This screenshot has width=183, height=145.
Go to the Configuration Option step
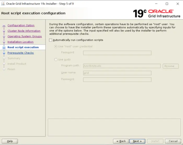point(21,25)
